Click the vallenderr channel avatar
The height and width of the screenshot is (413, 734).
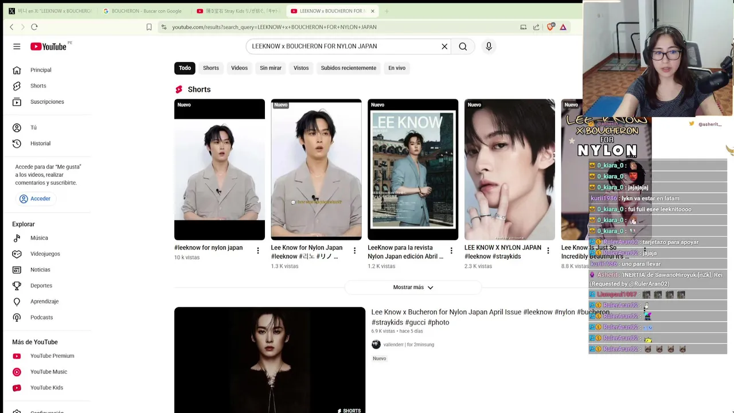376,345
